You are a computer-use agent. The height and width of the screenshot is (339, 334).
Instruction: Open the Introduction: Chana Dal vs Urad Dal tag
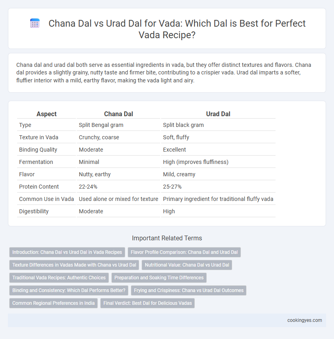click(x=67, y=252)
